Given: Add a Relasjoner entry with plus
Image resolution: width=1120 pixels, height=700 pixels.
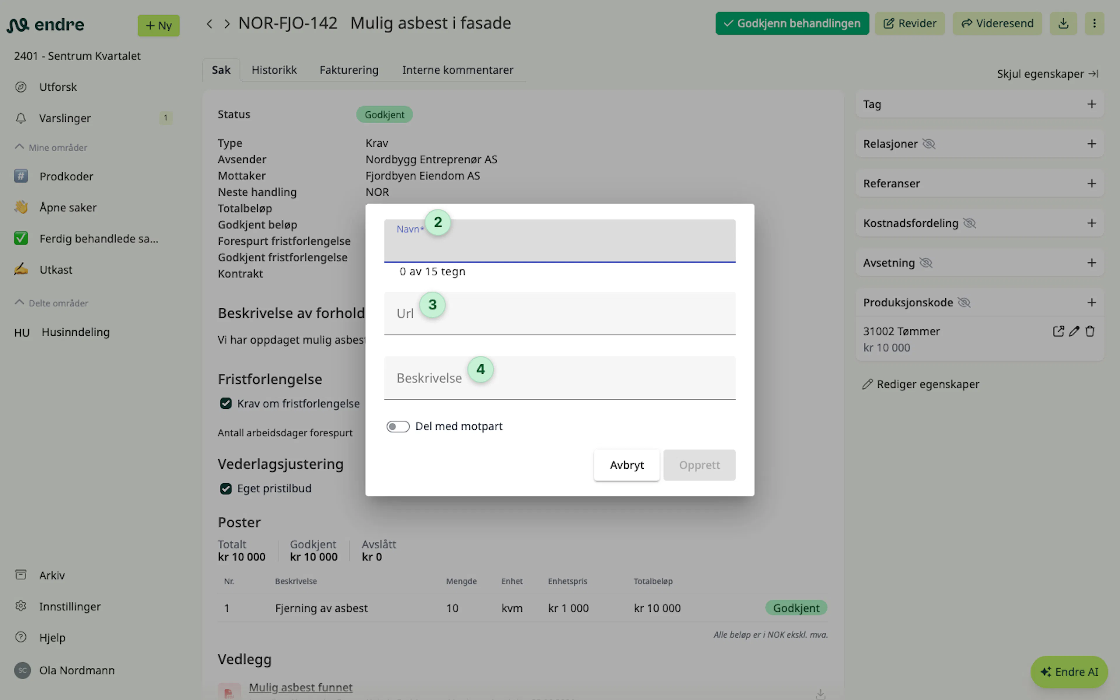Looking at the screenshot, I should pyautogui.click(x=1091, y=144).
